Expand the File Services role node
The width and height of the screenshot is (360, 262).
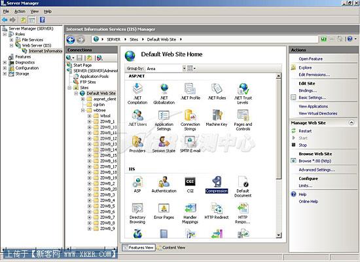pyautogui.click(x=11, y=40)
